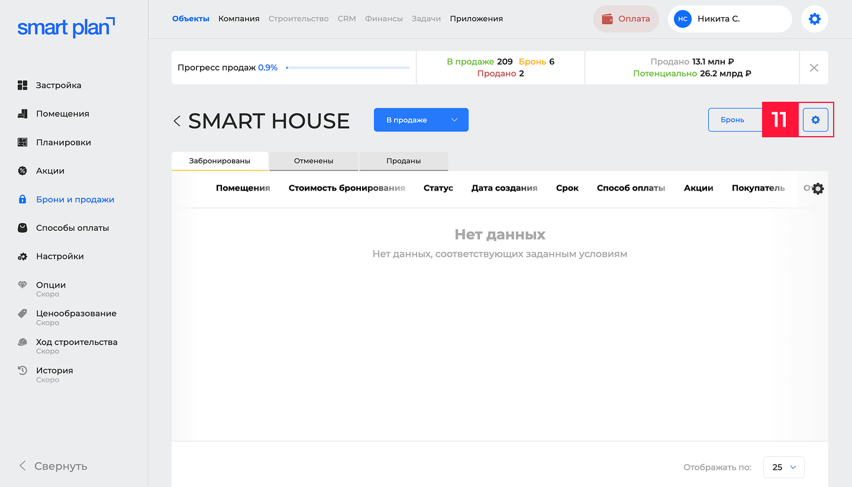Viewport: 852px width, 487px height.
Task: Click the Помещения sidebar icon
Action: pyautogui.click(x=22, y=114)
